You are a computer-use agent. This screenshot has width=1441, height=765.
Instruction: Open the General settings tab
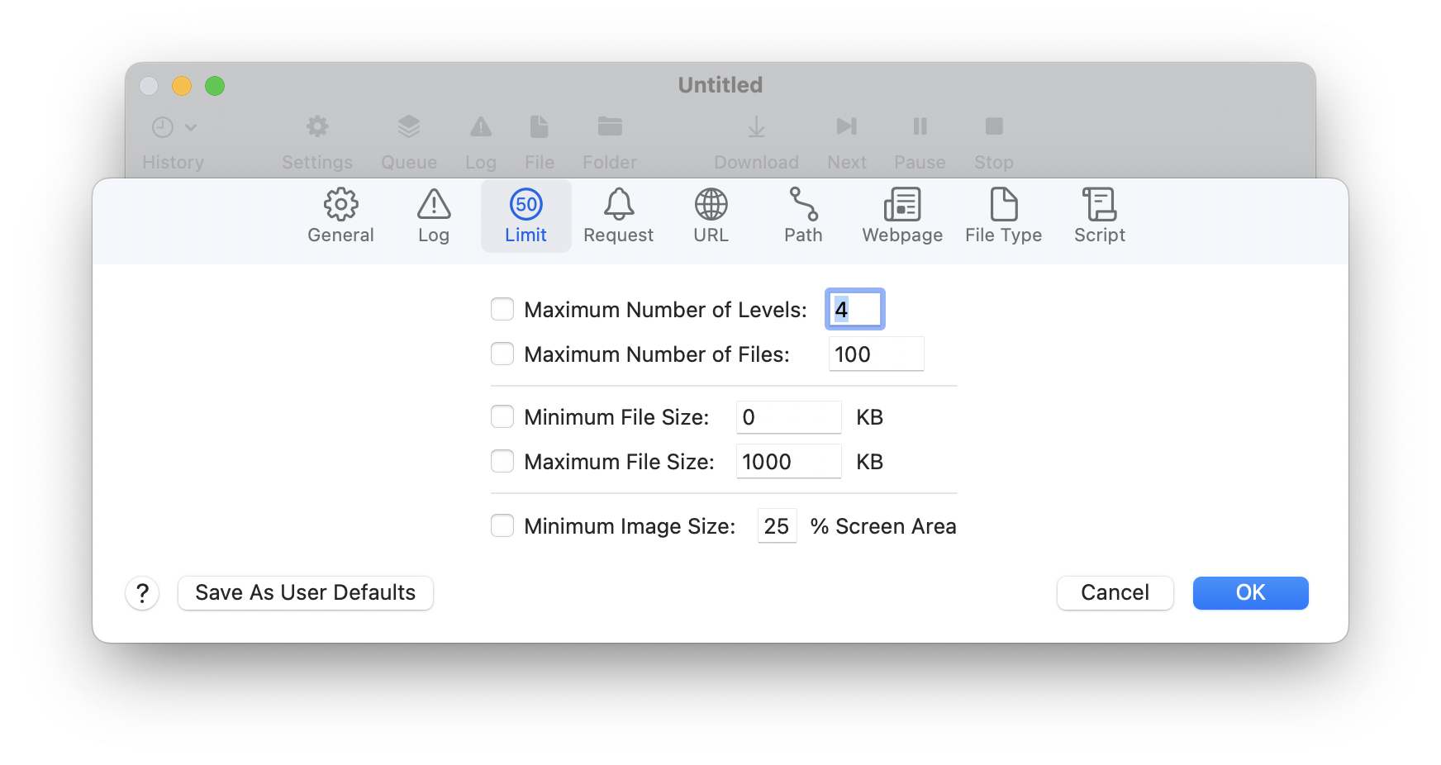tap(340, 216)
